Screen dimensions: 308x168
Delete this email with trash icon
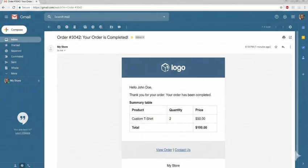(75, 27)
